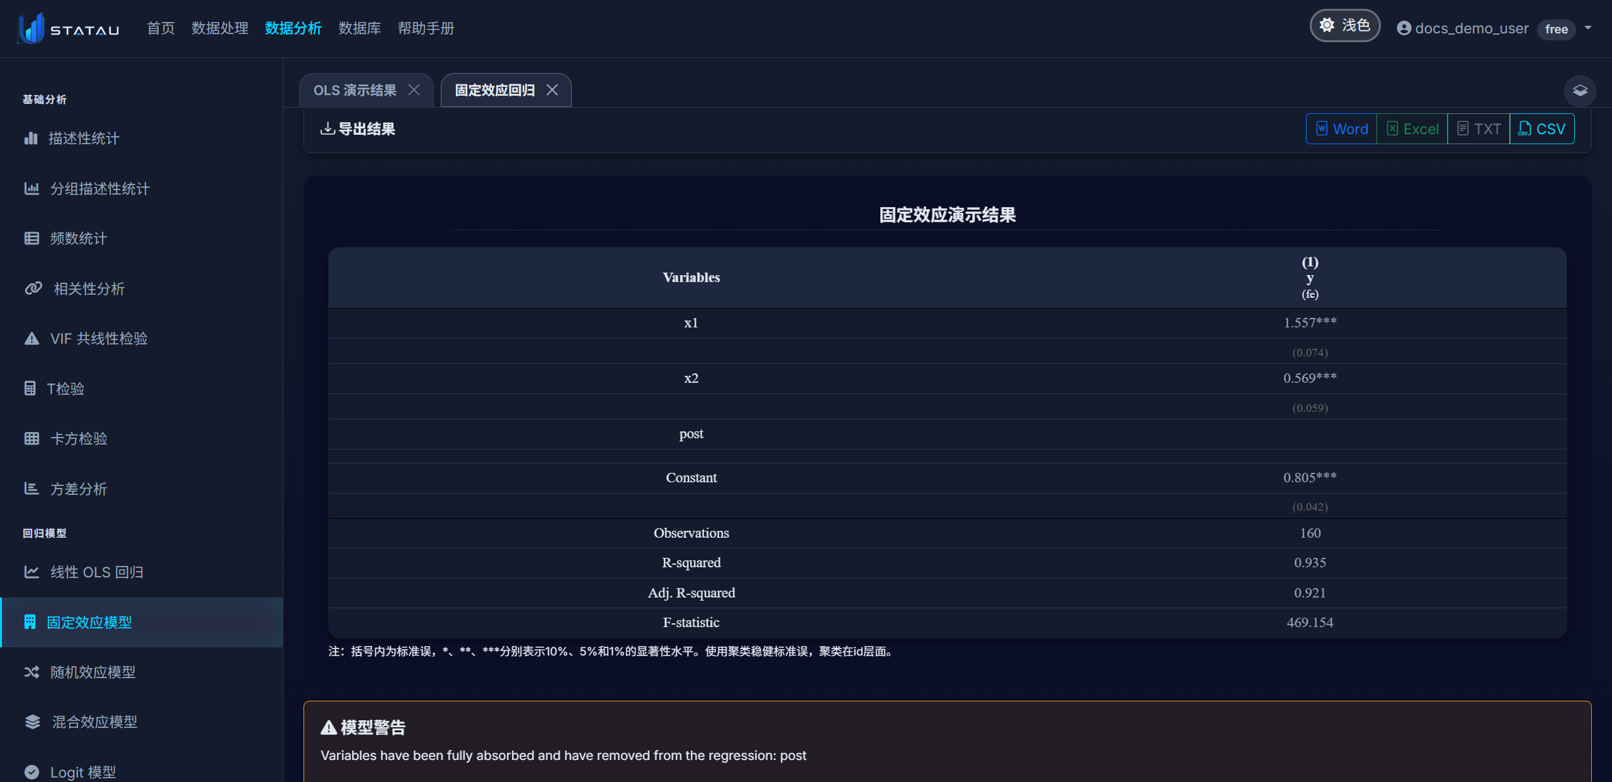Export results as Word
This screenshot has height=782, width=1612.
[1342, 128]
